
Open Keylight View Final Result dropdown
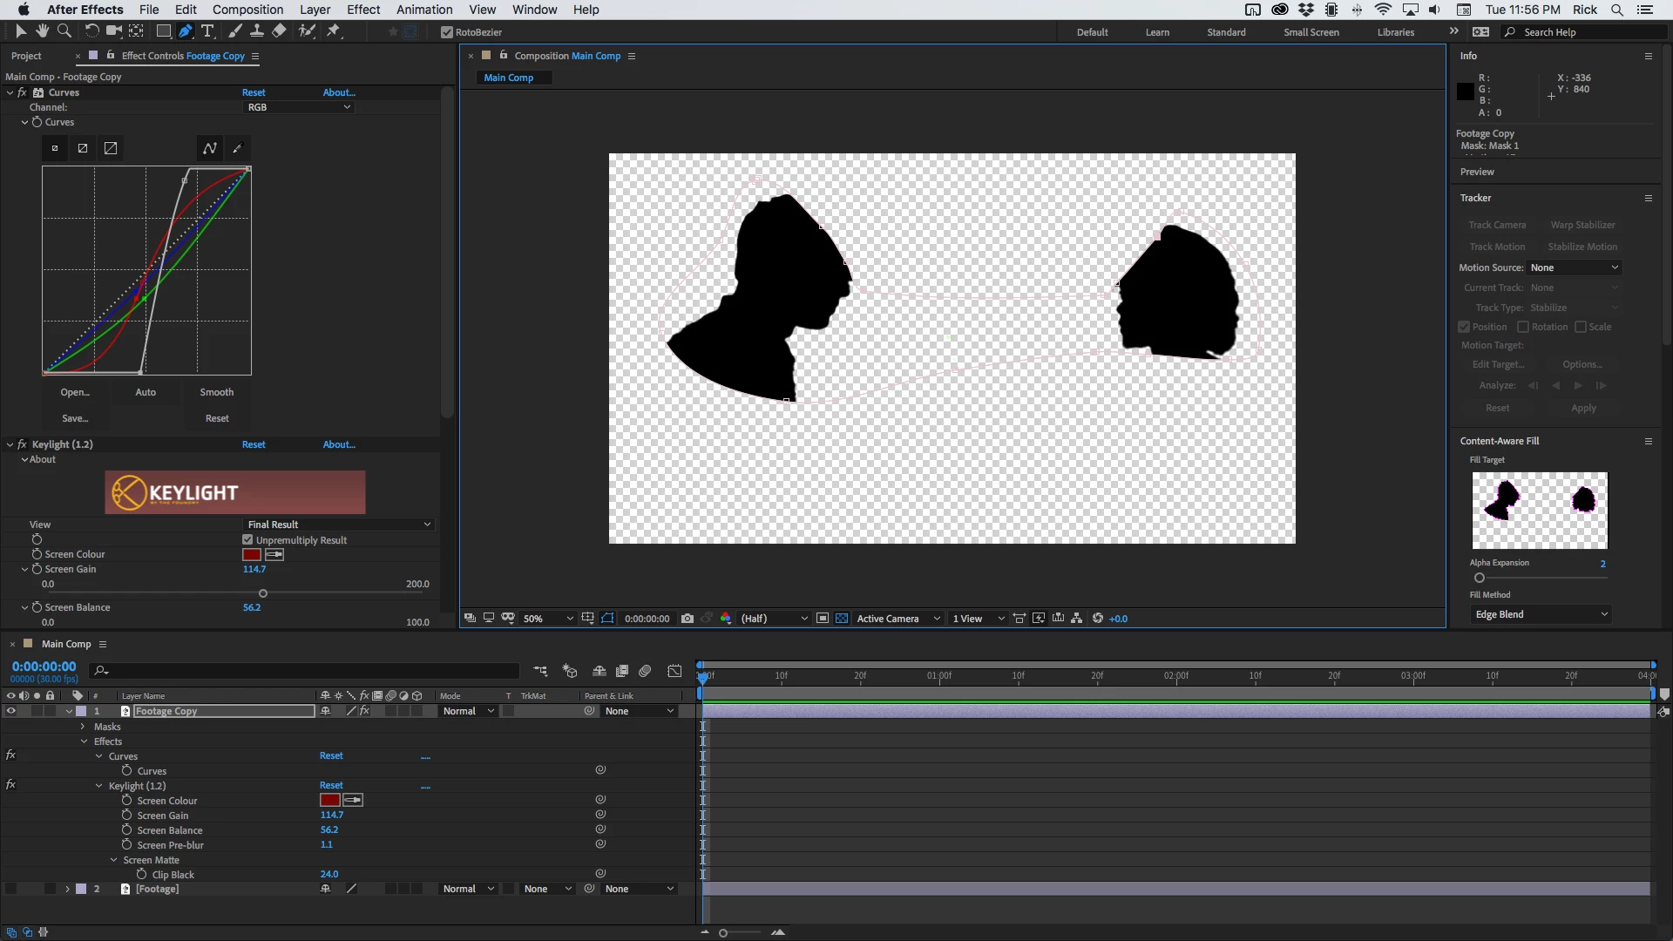(338, 525)
